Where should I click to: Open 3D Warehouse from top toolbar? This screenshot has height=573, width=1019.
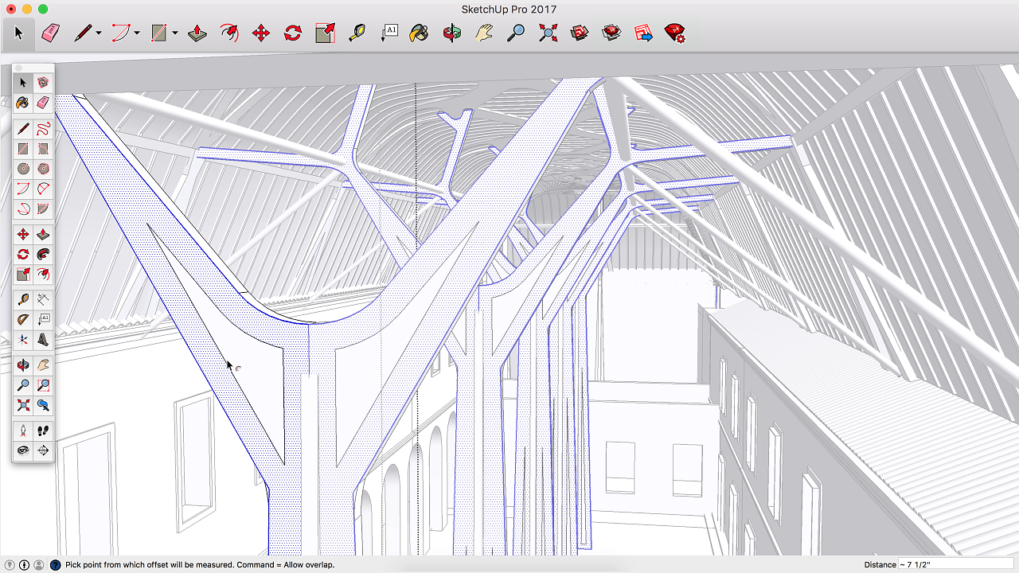click(580, 33)
